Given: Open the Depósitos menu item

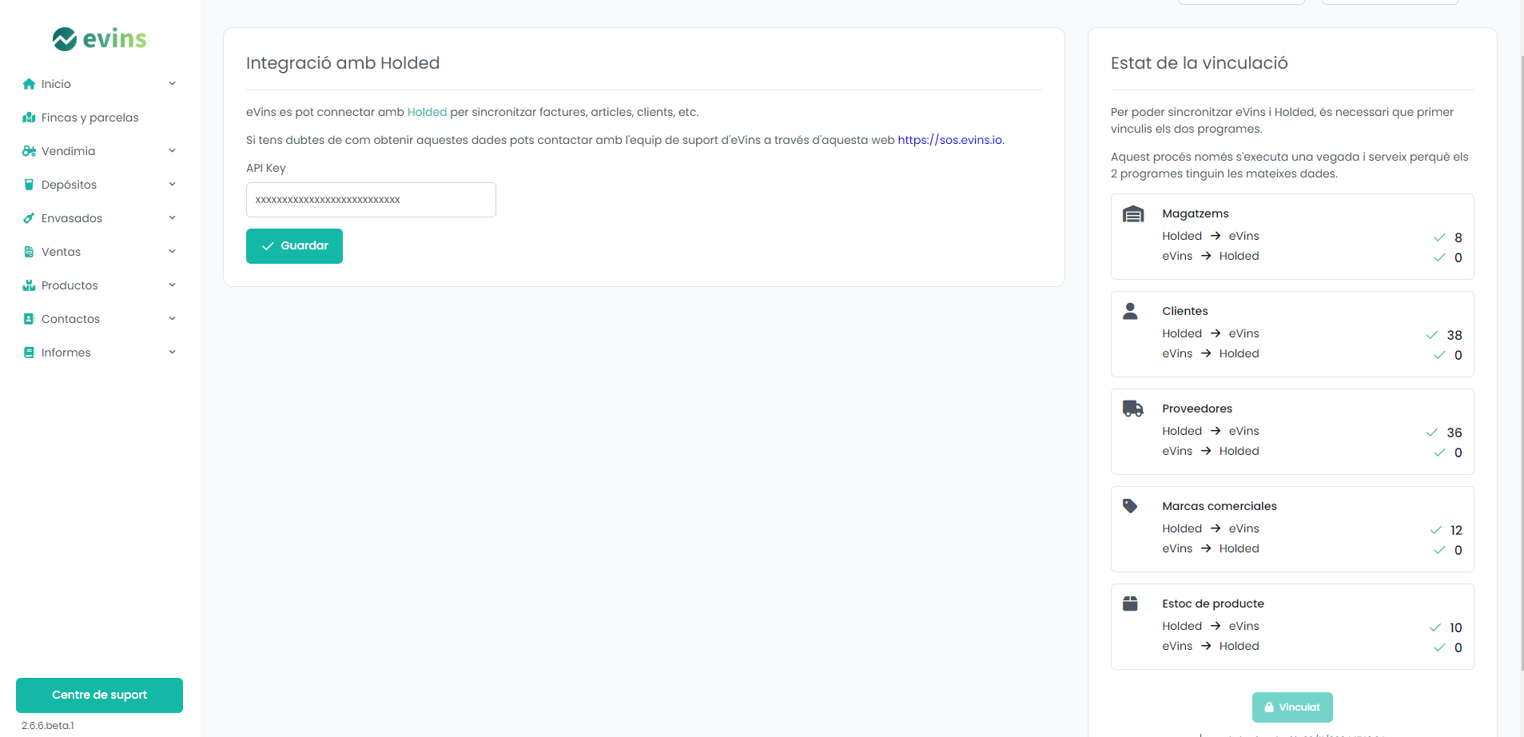Looking at the screenshot, I should (x=99, y=185).
